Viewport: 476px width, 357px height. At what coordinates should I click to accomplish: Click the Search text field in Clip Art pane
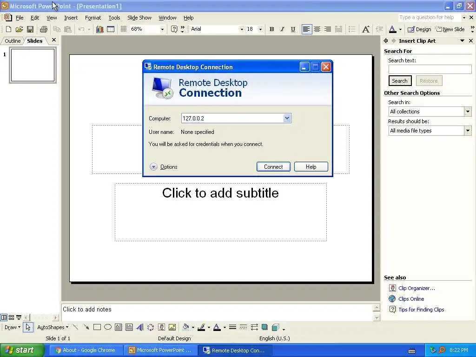430,69
